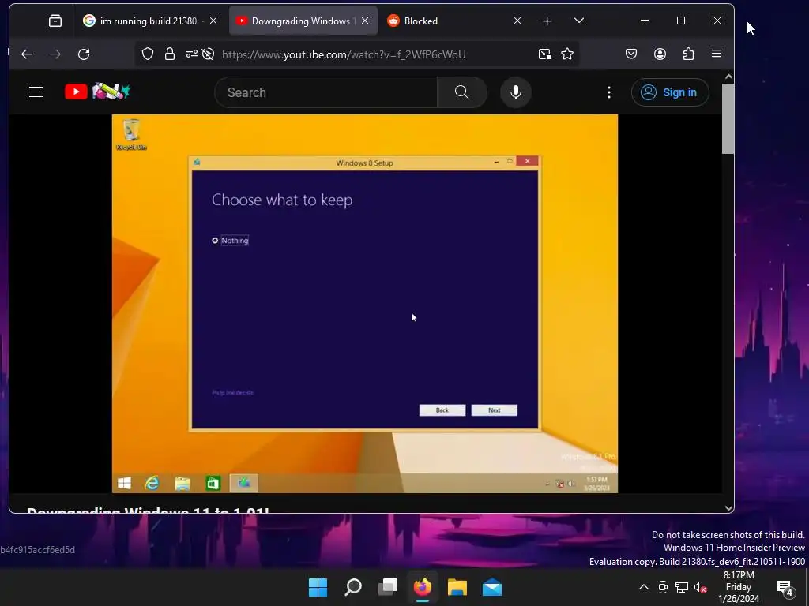The height and width of the screenshot is (606, 809).
Task: Open Firefox account icon
Action: click(x=660, y=54)
